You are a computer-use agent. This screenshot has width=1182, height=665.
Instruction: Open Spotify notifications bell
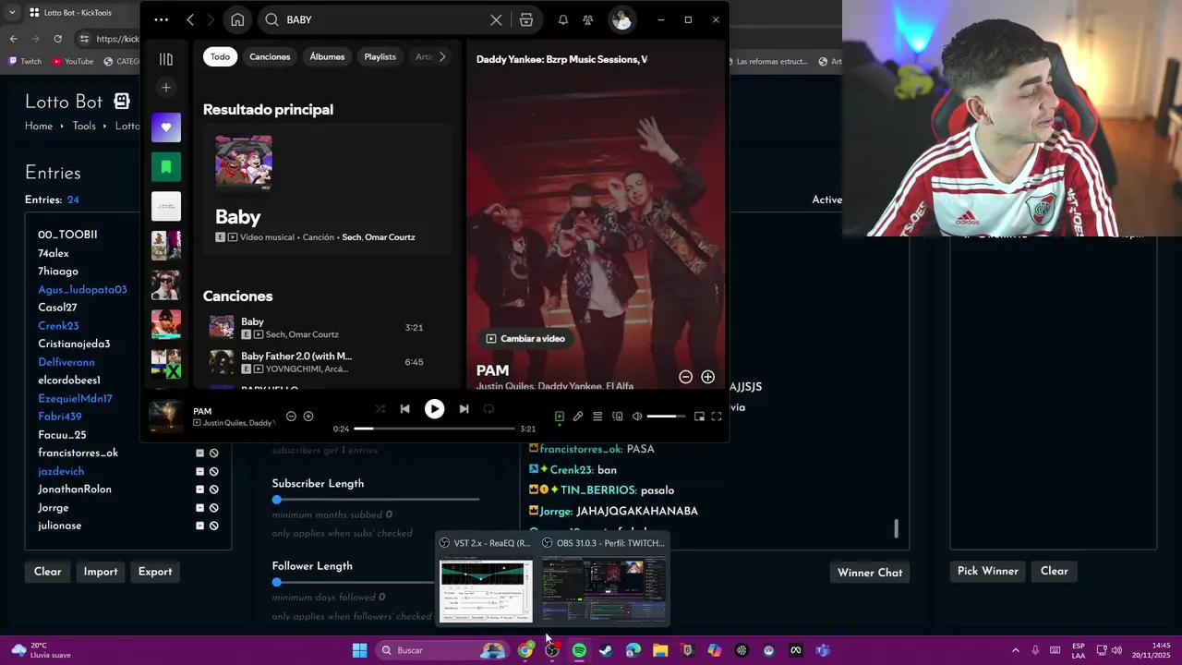pos(562,19)
